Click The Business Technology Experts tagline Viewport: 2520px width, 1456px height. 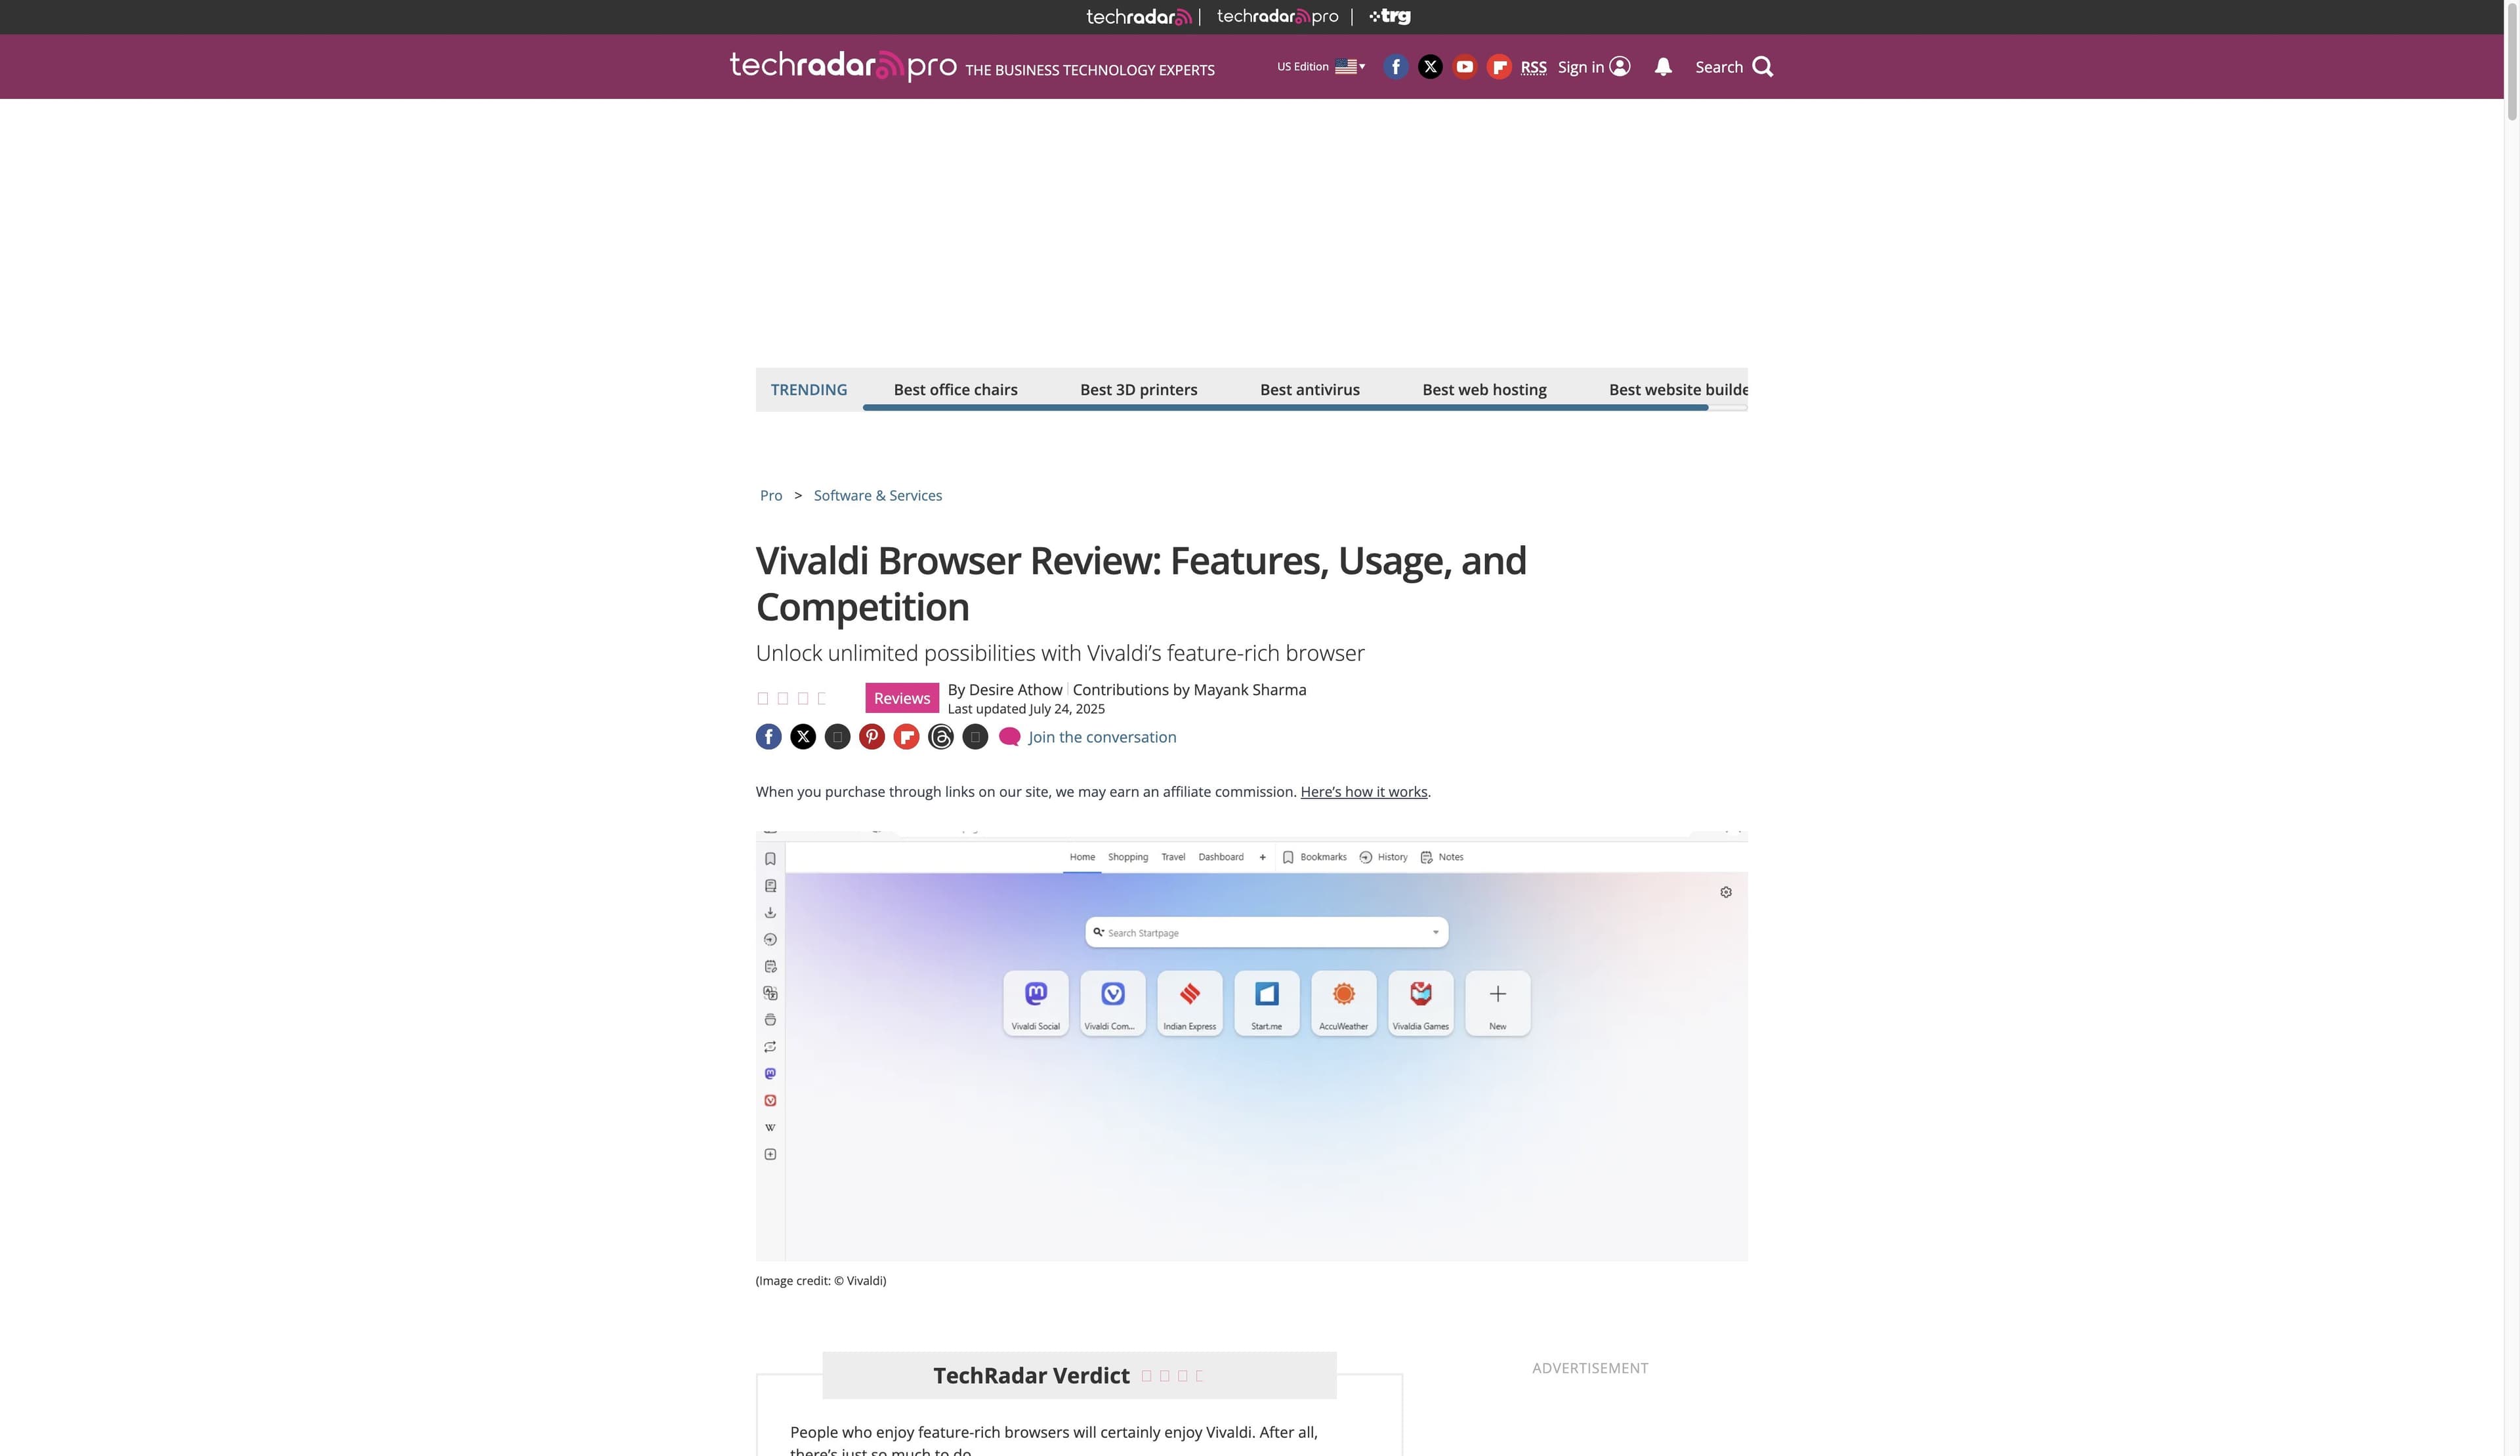(x=1089, y=70)
